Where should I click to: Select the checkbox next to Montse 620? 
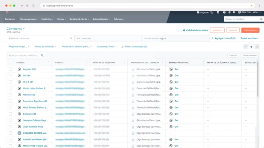[10, 95]
